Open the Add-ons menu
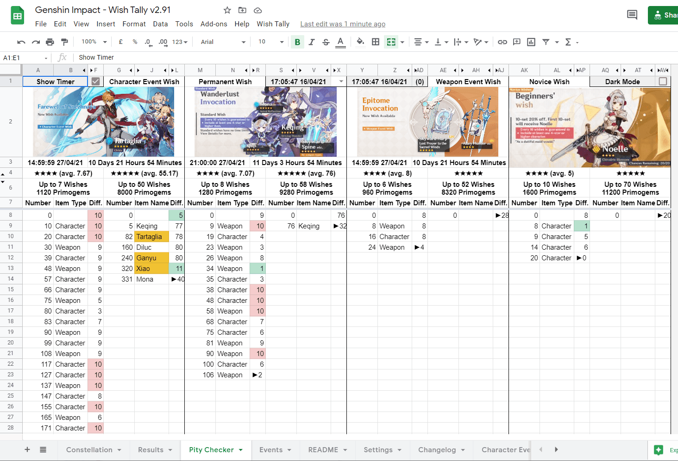 coord(214,24)
